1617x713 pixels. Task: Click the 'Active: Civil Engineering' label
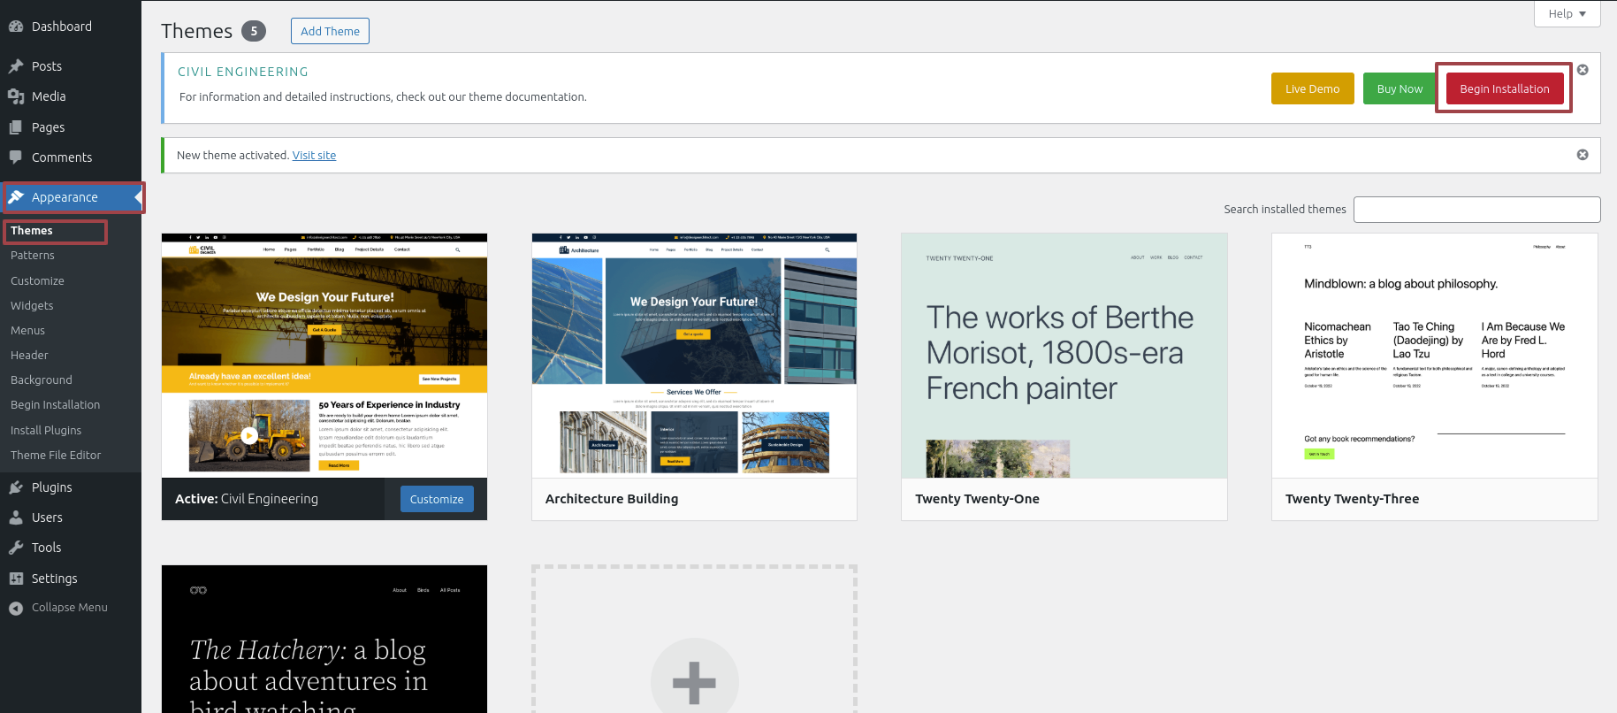pyautogui.click(x=247, y=499)
